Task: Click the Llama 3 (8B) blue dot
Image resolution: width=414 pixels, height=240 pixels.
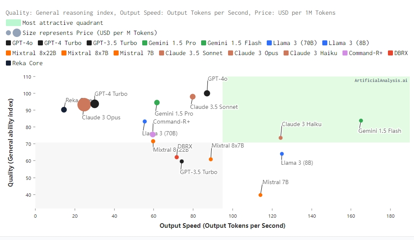Action: pos(282,154)
